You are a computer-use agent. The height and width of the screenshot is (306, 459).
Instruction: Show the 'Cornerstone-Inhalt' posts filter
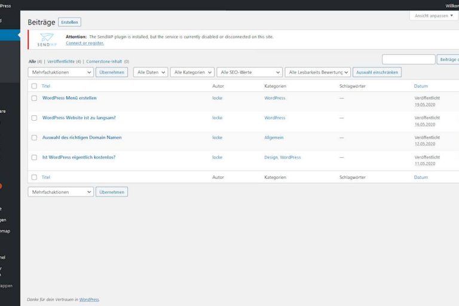point(103,61)
